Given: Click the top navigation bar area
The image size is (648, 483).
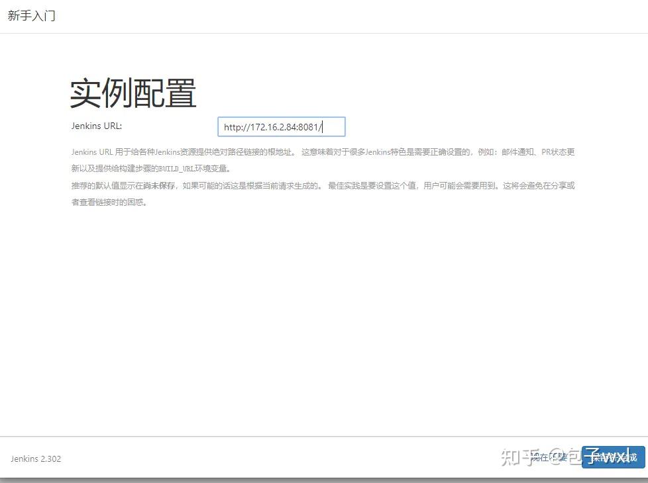Looking at the screenshot, I should pyautogui.click(x=331, y=15).
